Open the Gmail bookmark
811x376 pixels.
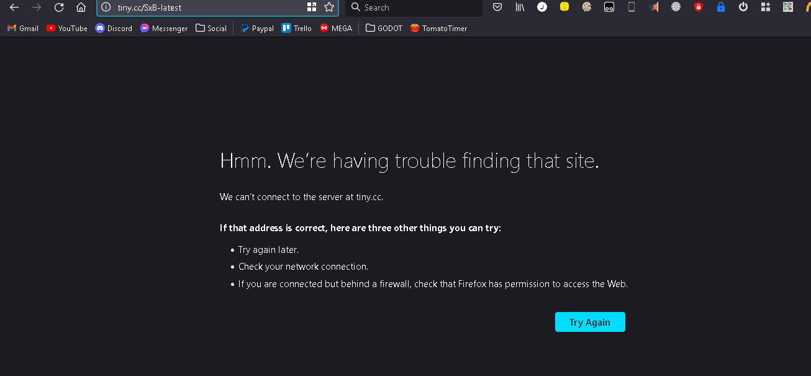click(23, 28)
